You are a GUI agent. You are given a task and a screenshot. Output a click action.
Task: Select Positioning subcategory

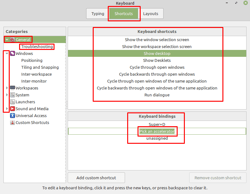pos(32,60)
